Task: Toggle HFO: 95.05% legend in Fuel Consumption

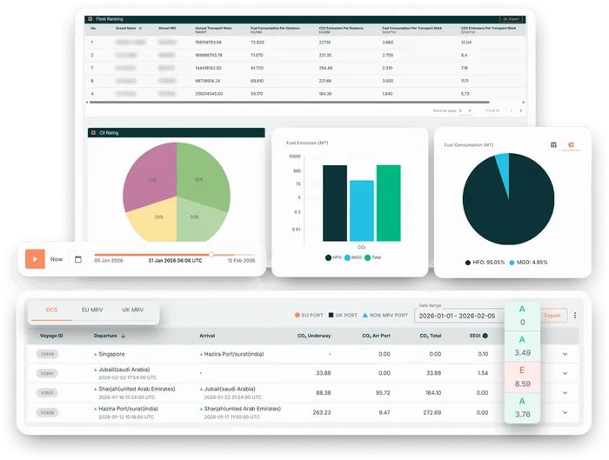Action: click(x=485, y=263)
